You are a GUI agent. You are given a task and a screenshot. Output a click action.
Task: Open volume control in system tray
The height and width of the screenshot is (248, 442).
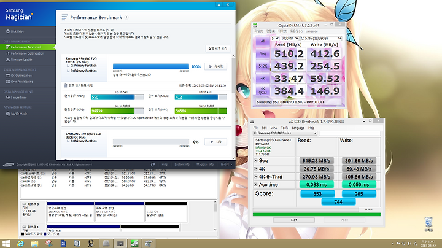pos(409,244)
